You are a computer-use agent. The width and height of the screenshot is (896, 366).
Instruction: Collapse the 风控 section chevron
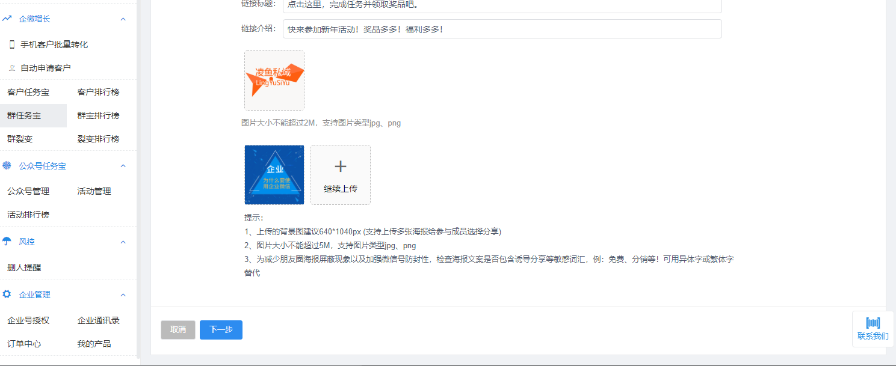click(123, 242)
